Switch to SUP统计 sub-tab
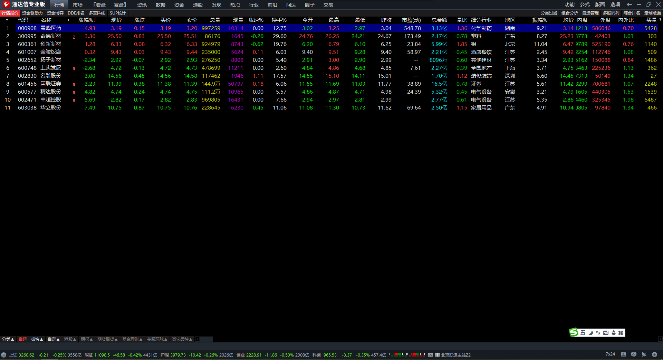This screenshot has width=663, height=360. [x=118, y=13]
